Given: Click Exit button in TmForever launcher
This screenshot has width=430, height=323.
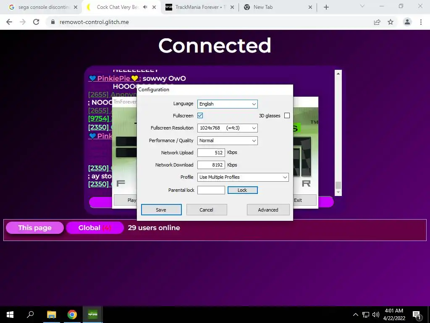Looking at the screenshot, I should 305,200.
